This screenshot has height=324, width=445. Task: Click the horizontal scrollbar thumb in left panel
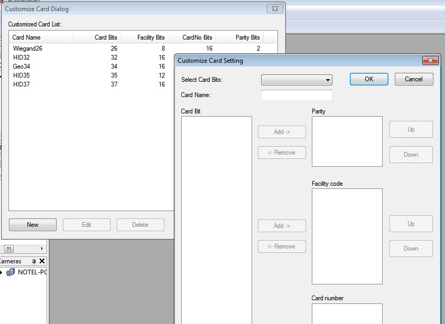pos(9,249)
